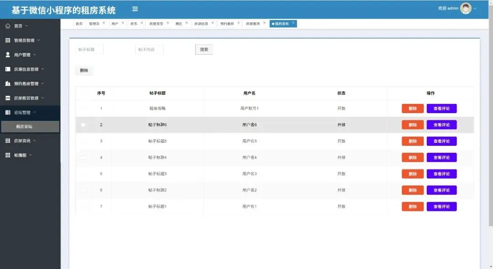Switch to the 首页 tab

coord(79,24)
